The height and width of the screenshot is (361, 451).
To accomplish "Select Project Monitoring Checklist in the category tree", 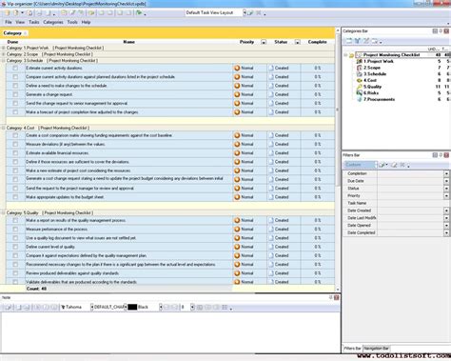I will [x=391, y=55].
